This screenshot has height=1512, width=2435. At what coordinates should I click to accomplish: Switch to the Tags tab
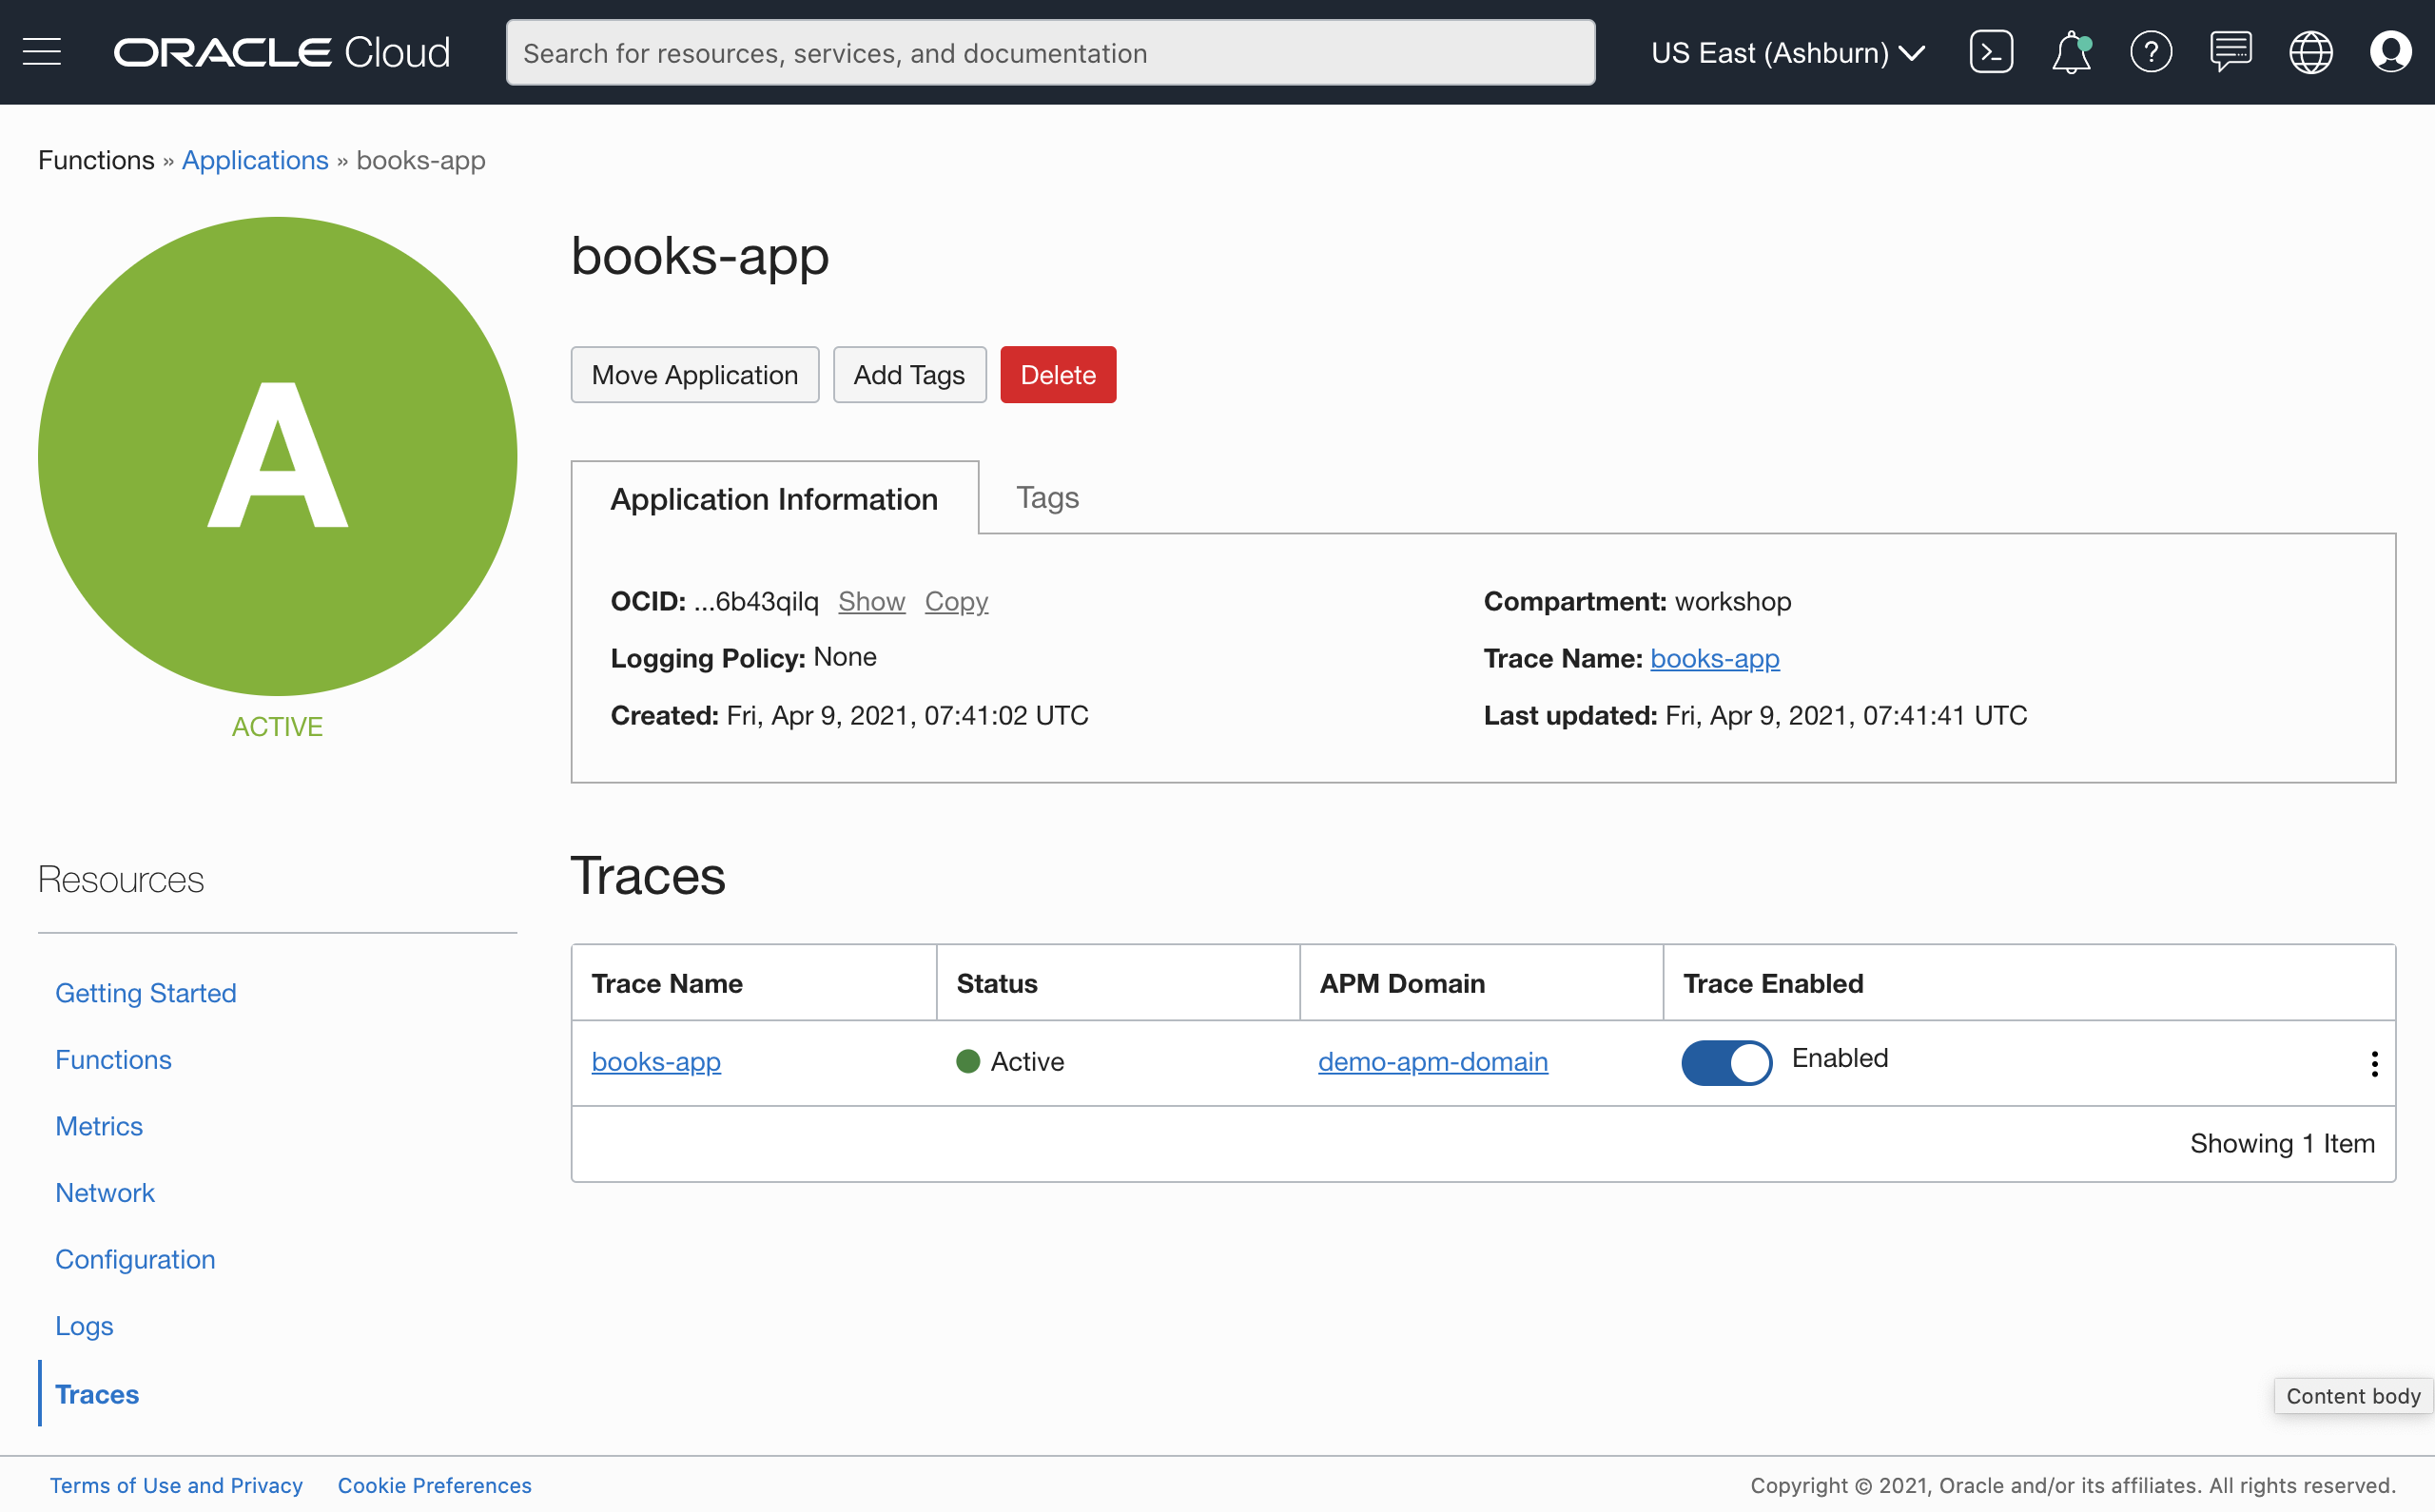(x=1047, y=497)
